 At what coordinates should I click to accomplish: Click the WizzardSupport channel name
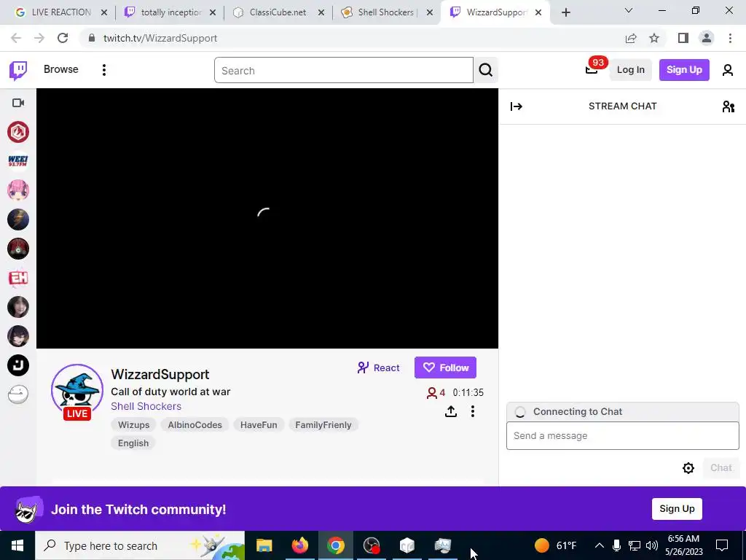point(160,374)
